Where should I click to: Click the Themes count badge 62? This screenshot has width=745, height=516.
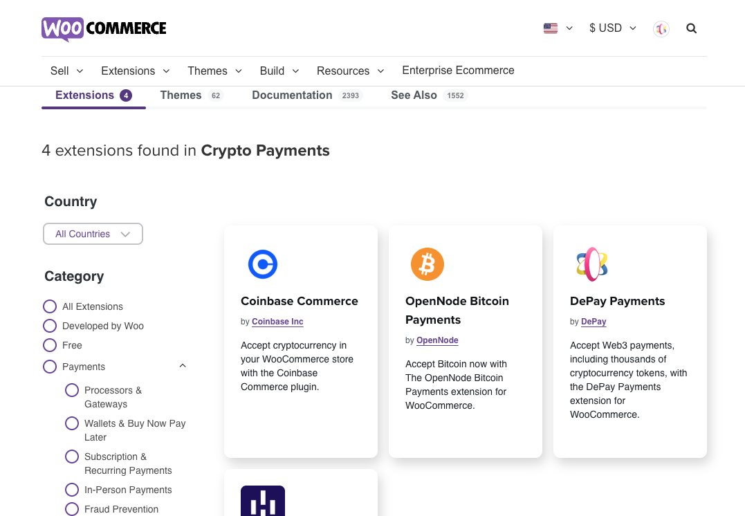point(216,95)
